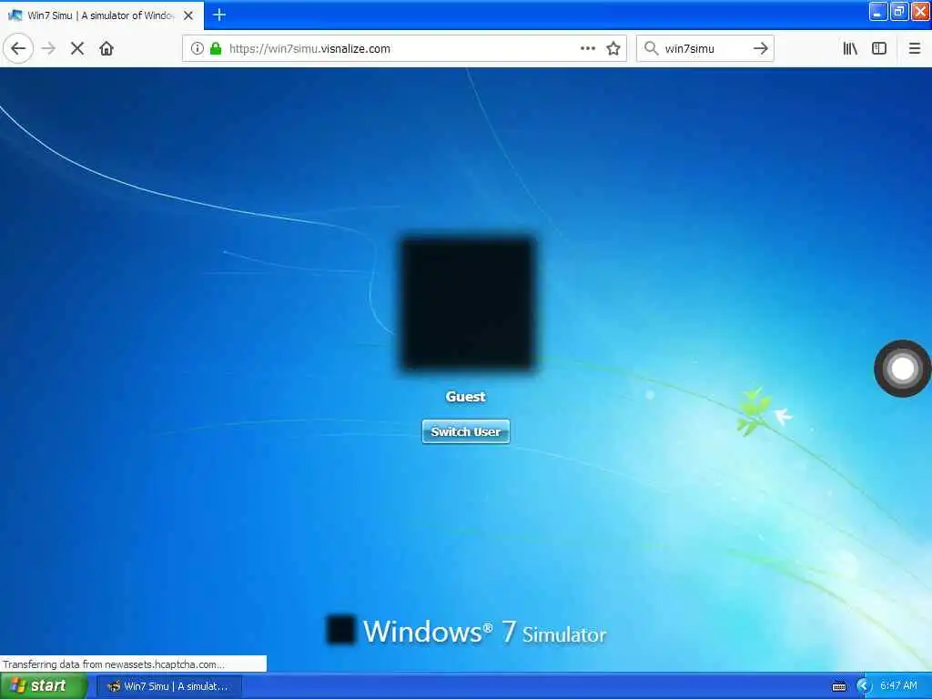Viewport: 932px width, 699px height.
Task: Click the Windows 7 Simulator logo text
Action: click(x=484, y=632)
